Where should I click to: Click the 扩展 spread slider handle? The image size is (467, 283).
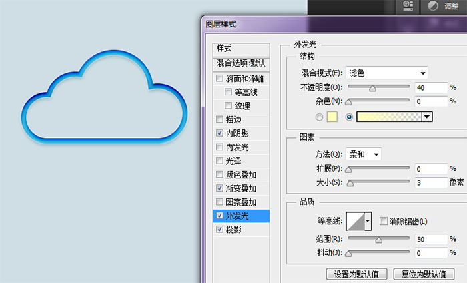coord(348,170)
